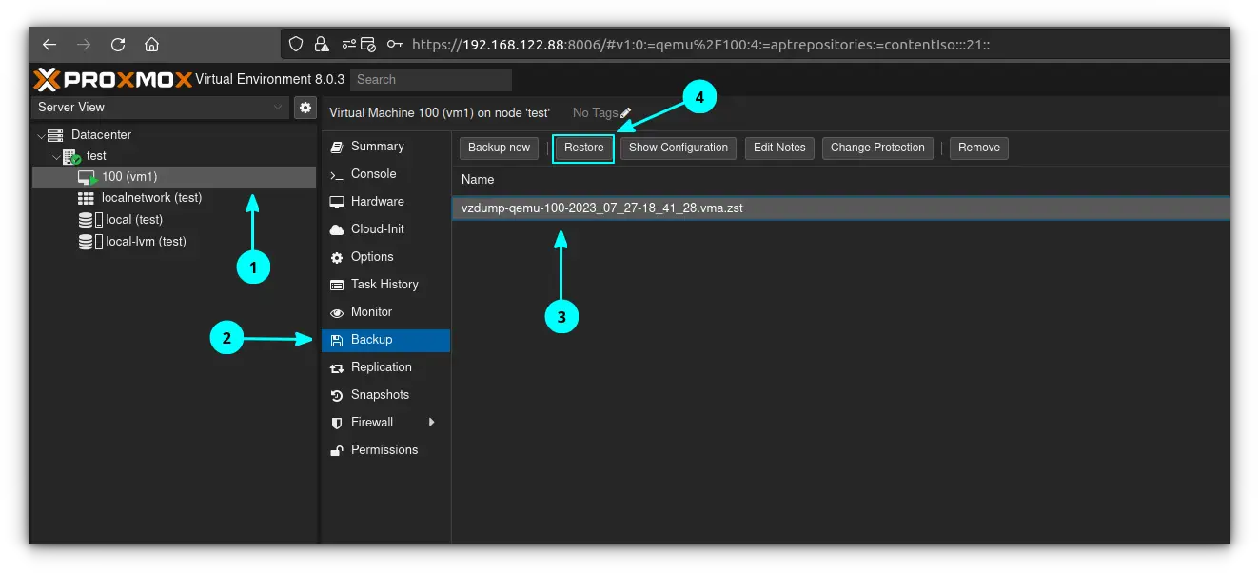Click the Show Configuration button
Screen dimensions: 1259x574
tap(679, 148)
